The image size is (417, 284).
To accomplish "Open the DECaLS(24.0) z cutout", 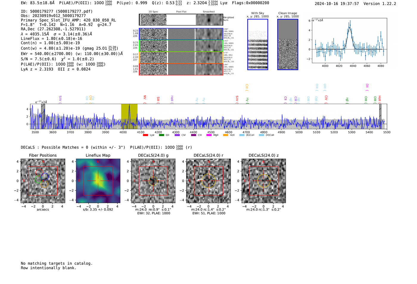I will [264, 181].
